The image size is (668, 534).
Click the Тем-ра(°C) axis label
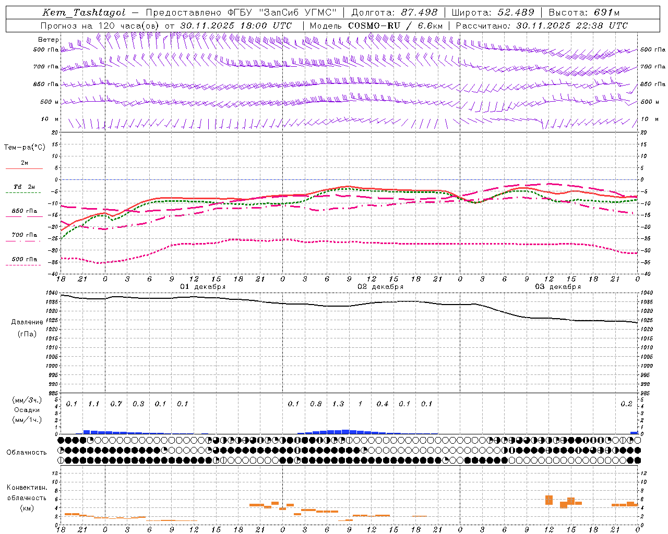click(x=25, y=148)
